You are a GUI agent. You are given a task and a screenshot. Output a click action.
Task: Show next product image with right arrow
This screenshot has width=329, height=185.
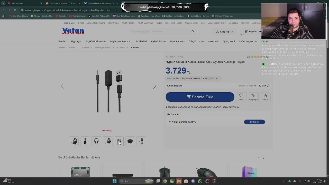[154, 86]
